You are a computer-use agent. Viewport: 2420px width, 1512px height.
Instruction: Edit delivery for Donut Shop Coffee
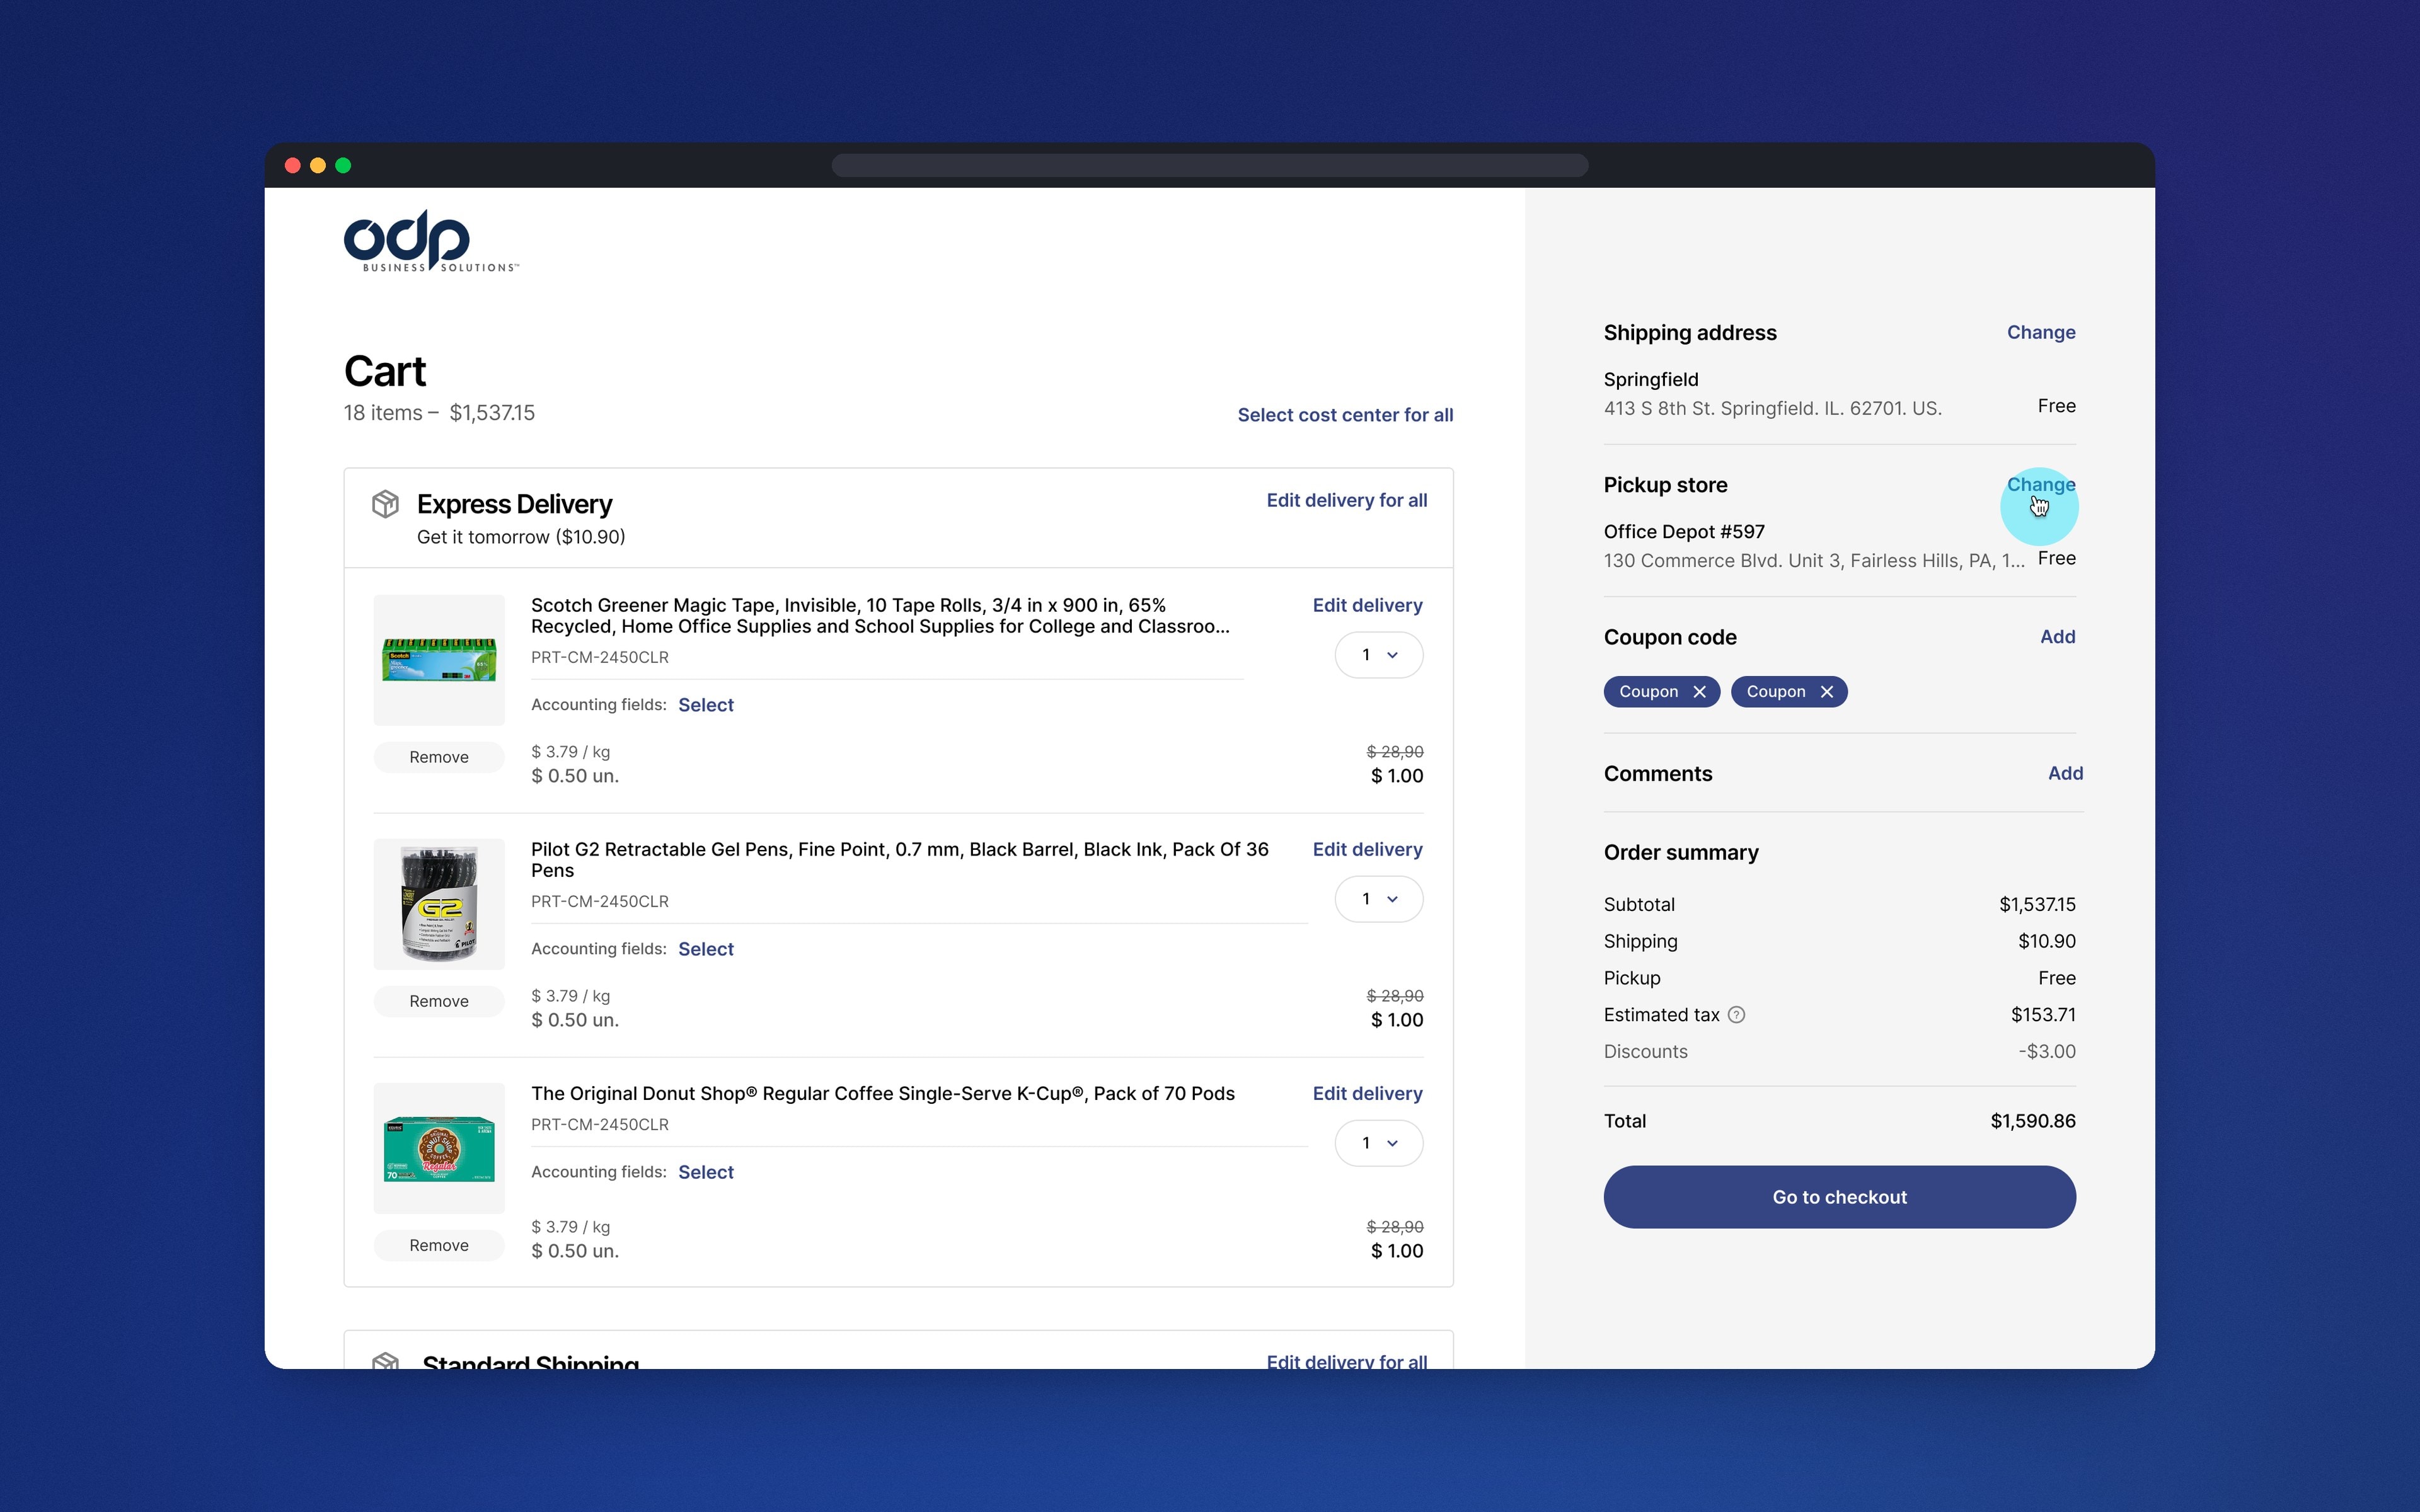(1367, 1093)
